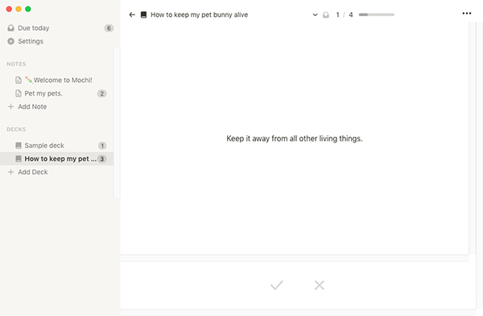Click the card text about living things

295,138
